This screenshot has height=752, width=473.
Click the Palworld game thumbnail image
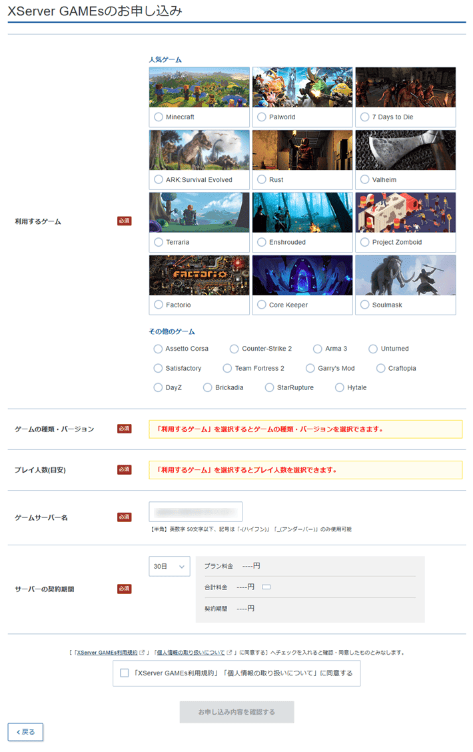302,87
